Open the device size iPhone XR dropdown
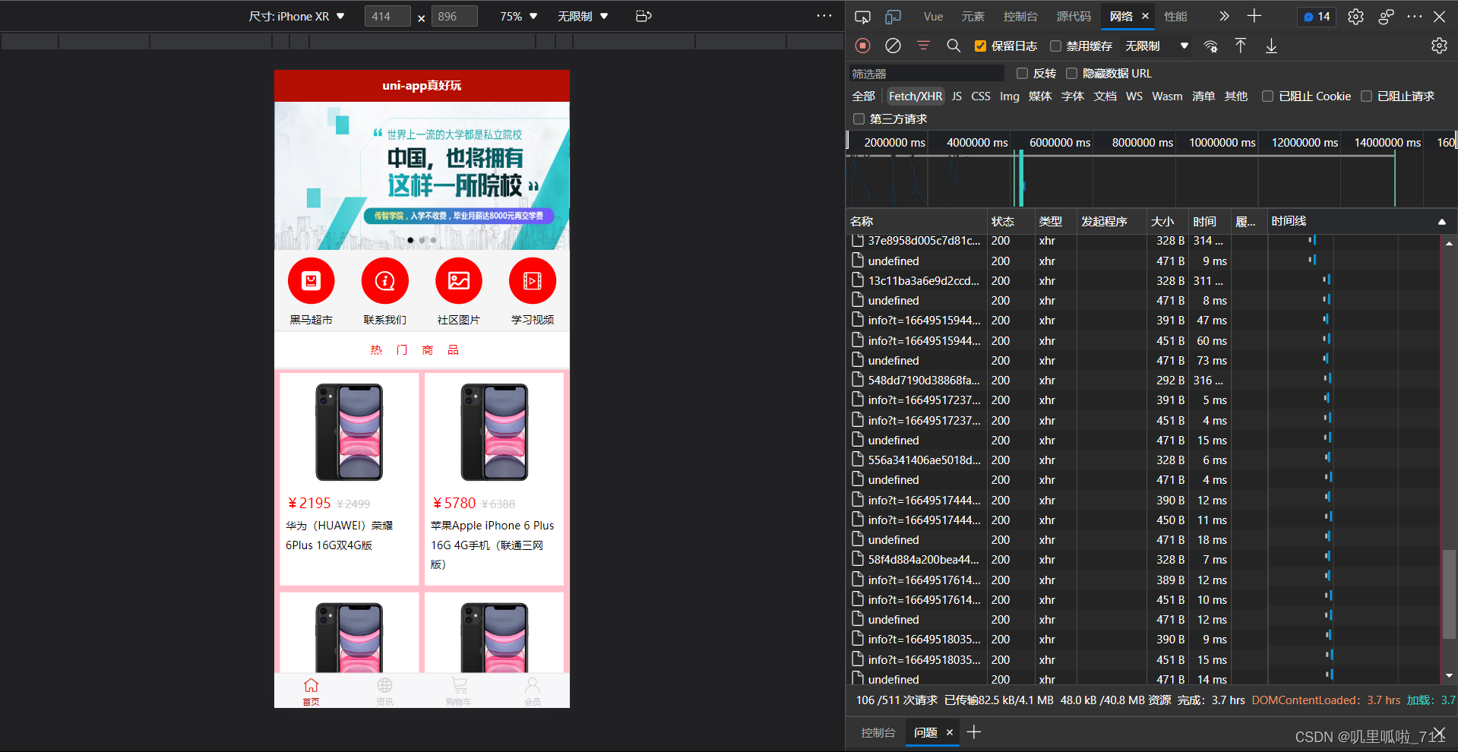Image resolution: width=1458 pixels, height=752 pixels. 297,16
